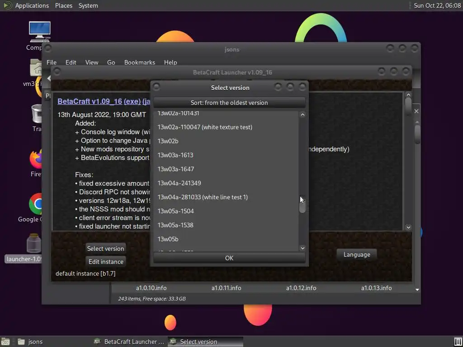Open View menu in jsons window
The height and width of the screenshot is (347, 463).
tap(92, 62)
